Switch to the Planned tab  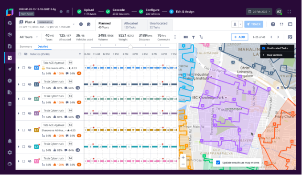pos(108,25)
